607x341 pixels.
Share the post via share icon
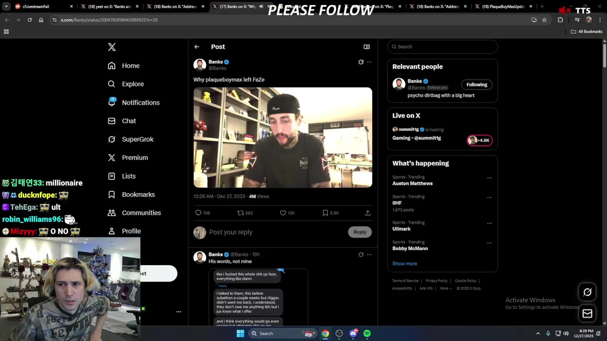[x=368, y=213]
